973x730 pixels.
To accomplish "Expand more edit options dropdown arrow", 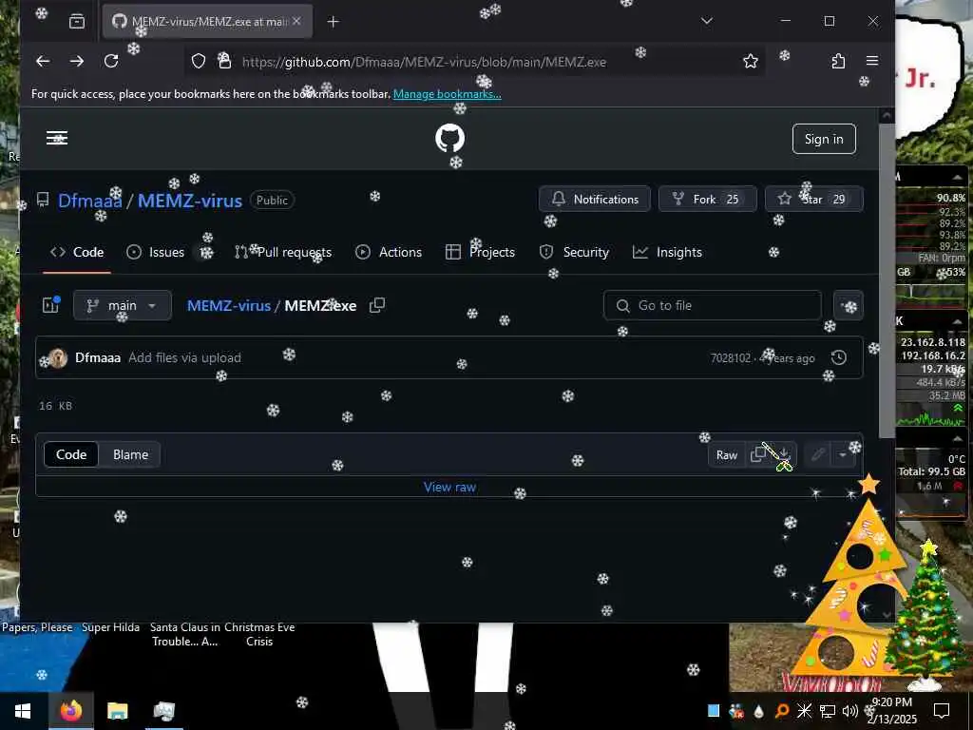I will pos(843,455).
